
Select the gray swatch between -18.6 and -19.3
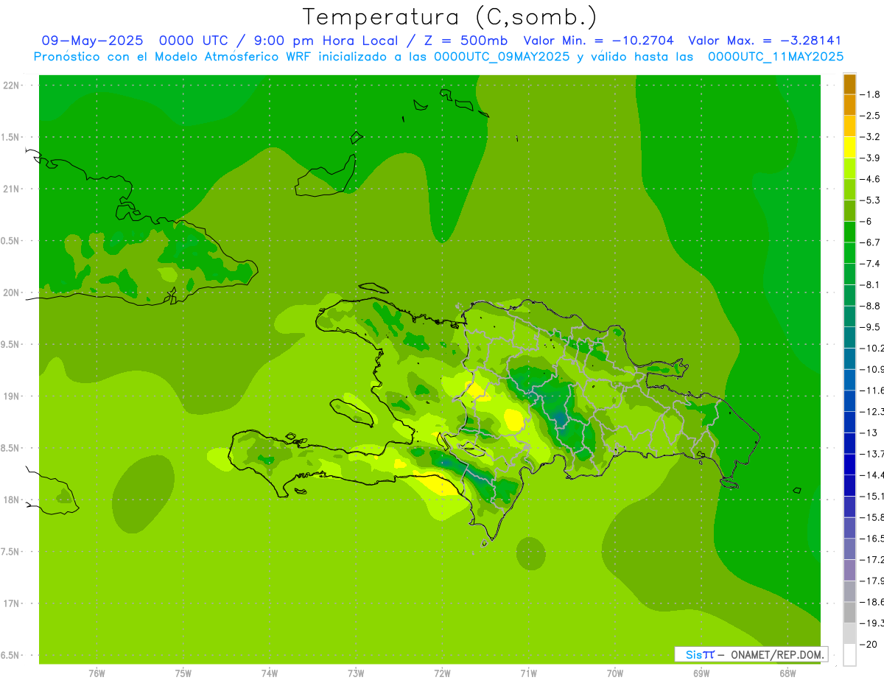point(849,612)
